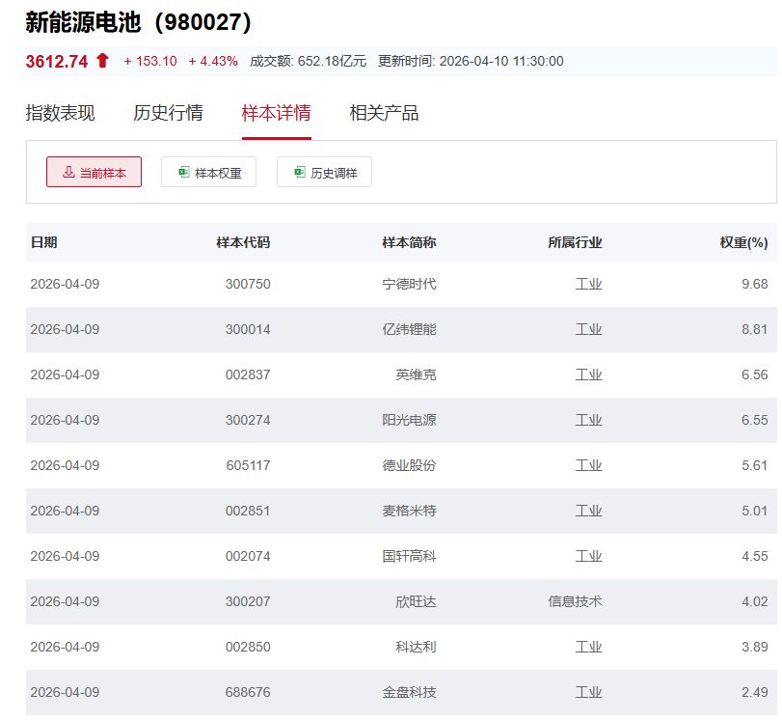Open the 工业 industry link in 宁德时代 row
782x721 pixels.
[x=587, y=284]
